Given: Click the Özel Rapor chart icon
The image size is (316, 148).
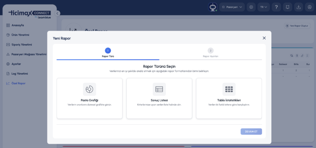Looking at the screenshot, I should [8, 83].
